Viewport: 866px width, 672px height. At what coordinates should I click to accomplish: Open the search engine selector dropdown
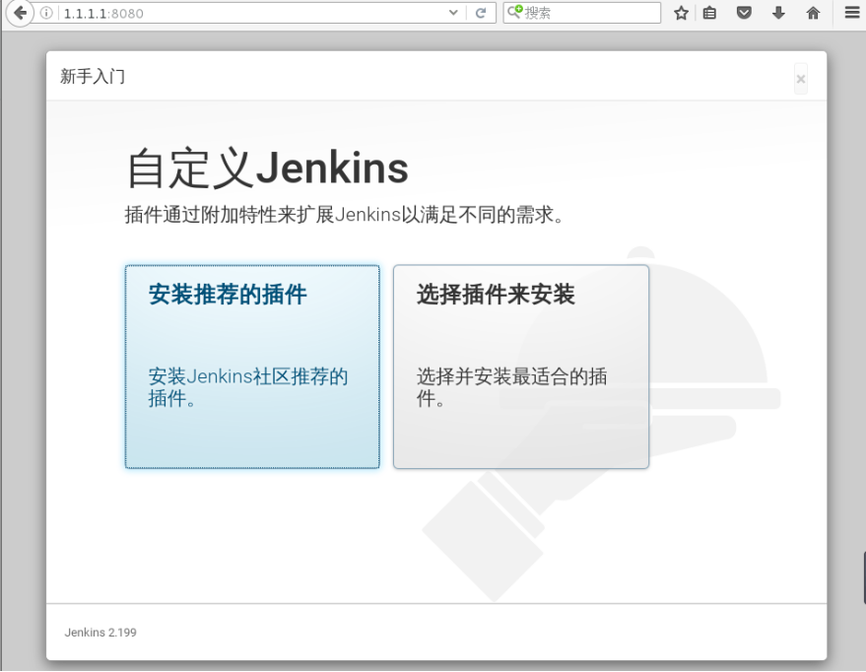coord(511,13)
